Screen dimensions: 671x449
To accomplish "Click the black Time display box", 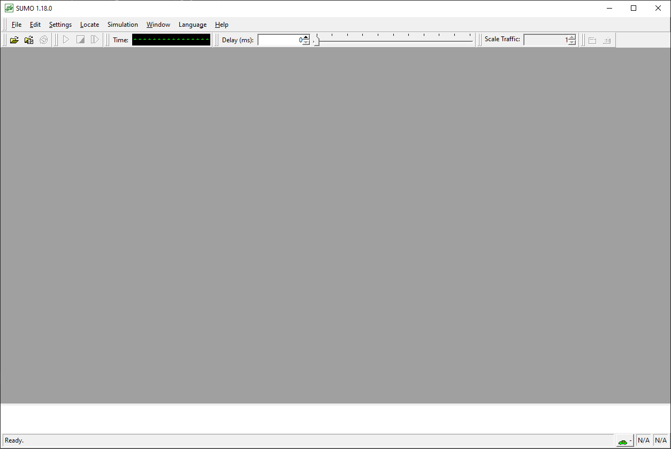I will (171, 40).
